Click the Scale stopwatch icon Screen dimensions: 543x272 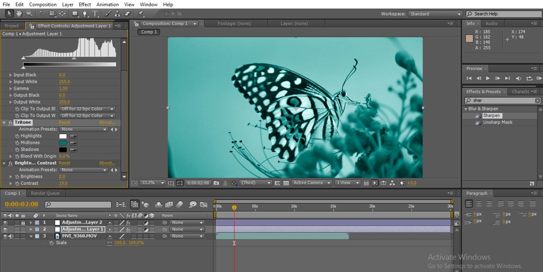[x=51, y=243]
